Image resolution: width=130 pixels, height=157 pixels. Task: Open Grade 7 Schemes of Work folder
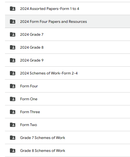(x=43, y=138)
